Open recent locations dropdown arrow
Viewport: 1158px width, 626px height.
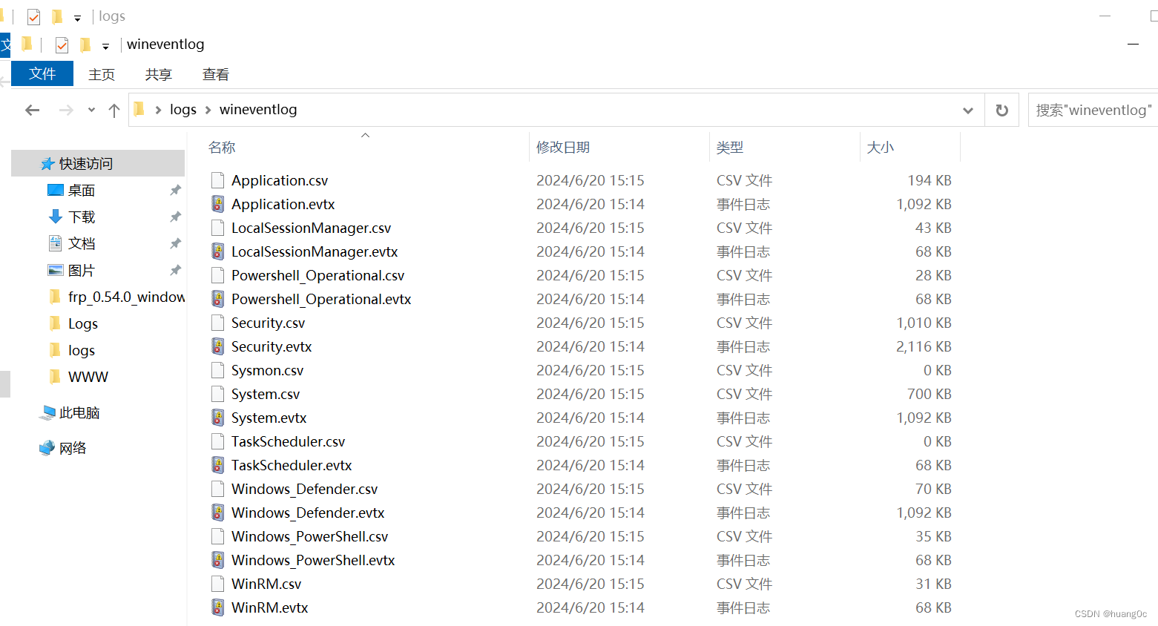click(91, 110)
